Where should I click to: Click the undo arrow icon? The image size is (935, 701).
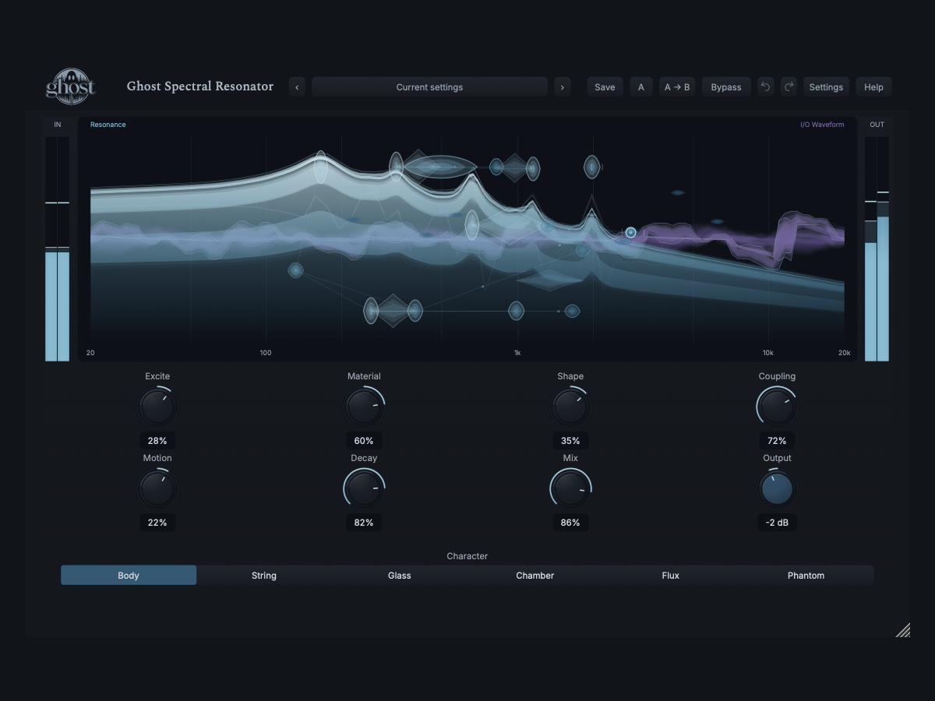765,87
